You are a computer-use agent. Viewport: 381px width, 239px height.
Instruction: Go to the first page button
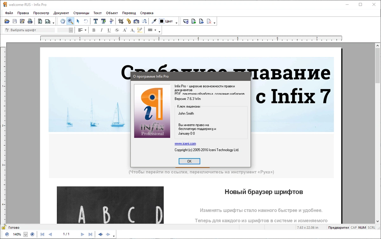tap(42, 234)
